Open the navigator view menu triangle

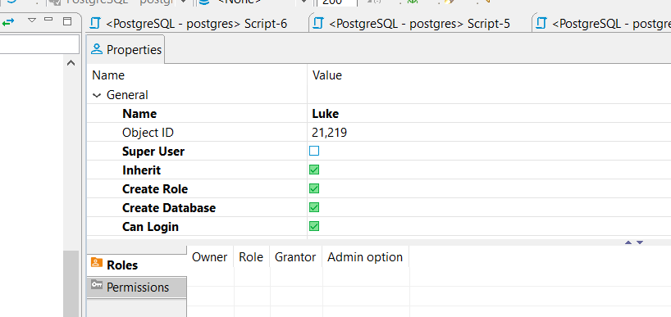[32, 20]
